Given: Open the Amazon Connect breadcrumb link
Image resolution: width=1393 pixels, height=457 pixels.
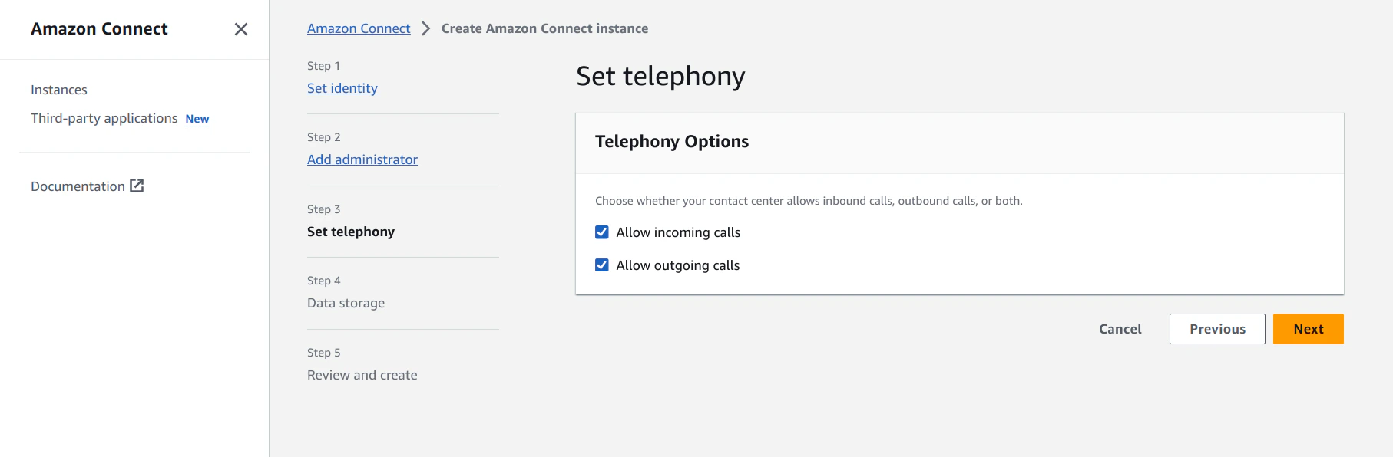Looking at the screenshot, I should pyautogui.click(x=358, y=28).
